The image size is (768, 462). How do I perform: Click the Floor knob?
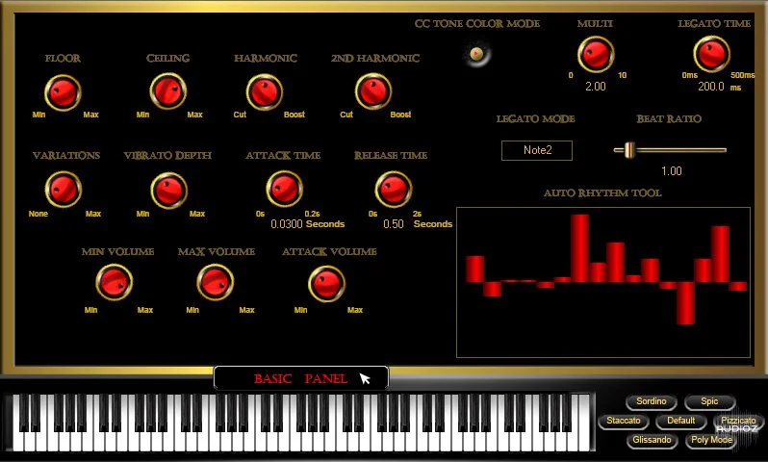tap(63, 92)
